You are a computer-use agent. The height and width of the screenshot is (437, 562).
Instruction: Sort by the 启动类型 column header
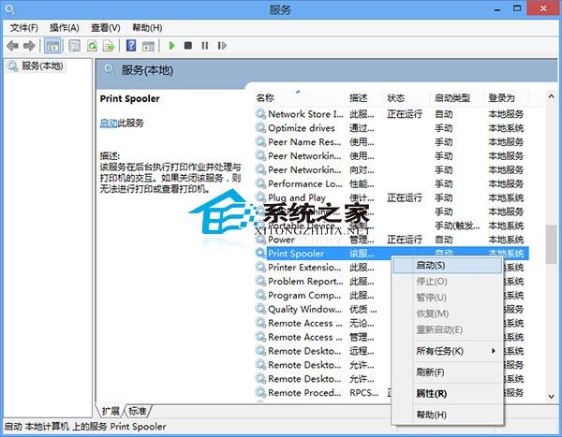pyautogui.click(x=457, y=97)
